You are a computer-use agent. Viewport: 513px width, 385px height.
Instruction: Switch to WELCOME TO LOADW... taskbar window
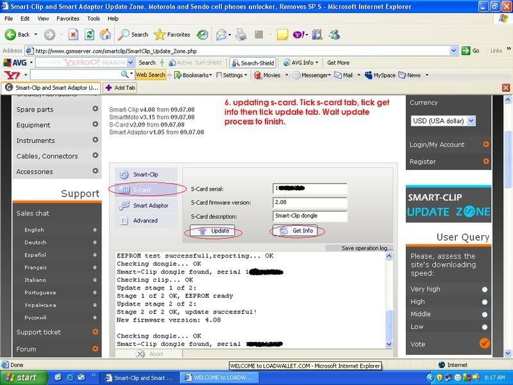pyautogui.click(x=219, y=377)
